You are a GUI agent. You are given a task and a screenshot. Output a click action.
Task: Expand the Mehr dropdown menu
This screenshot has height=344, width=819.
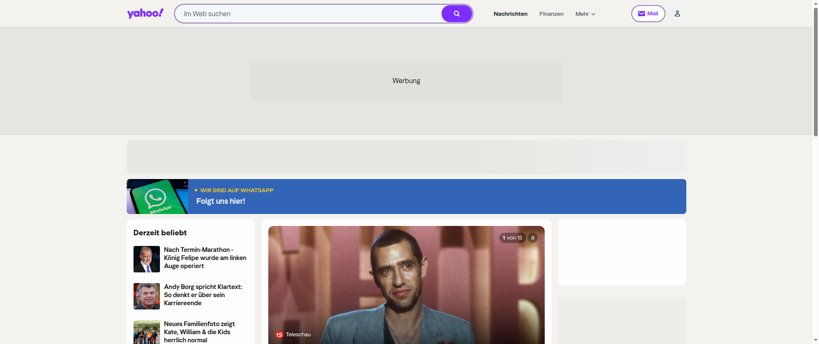tap(585, 14)
